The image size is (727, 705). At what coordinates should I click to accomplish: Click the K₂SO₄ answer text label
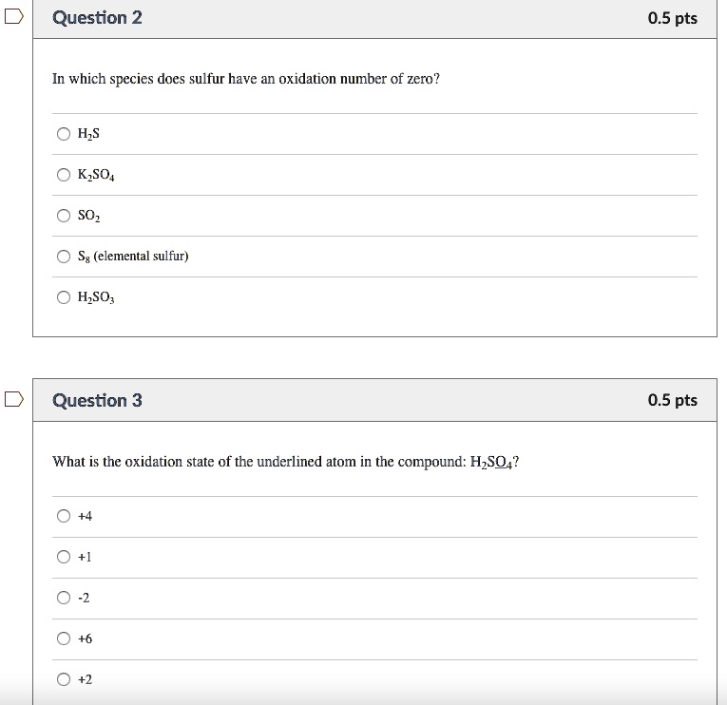[x=97, y=176]
